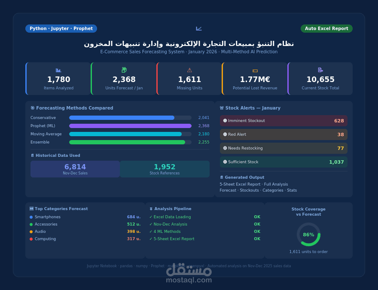378x290 pixels.
Task: Click OK status for Excel Data Loading
Action: point(257,217)
